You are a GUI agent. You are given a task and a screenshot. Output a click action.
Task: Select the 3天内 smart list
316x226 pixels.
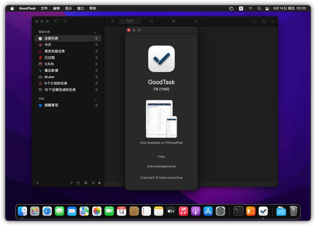68,64
